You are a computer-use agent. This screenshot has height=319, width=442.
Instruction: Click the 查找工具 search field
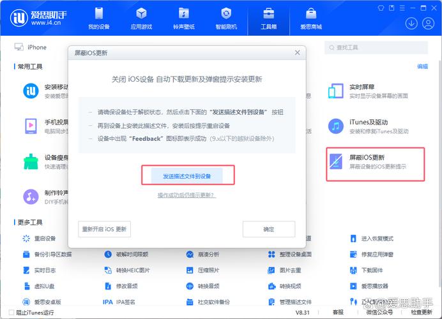[376, 48]
